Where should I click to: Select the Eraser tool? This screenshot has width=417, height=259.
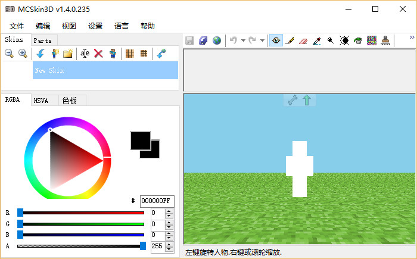[x=303, y=40]
